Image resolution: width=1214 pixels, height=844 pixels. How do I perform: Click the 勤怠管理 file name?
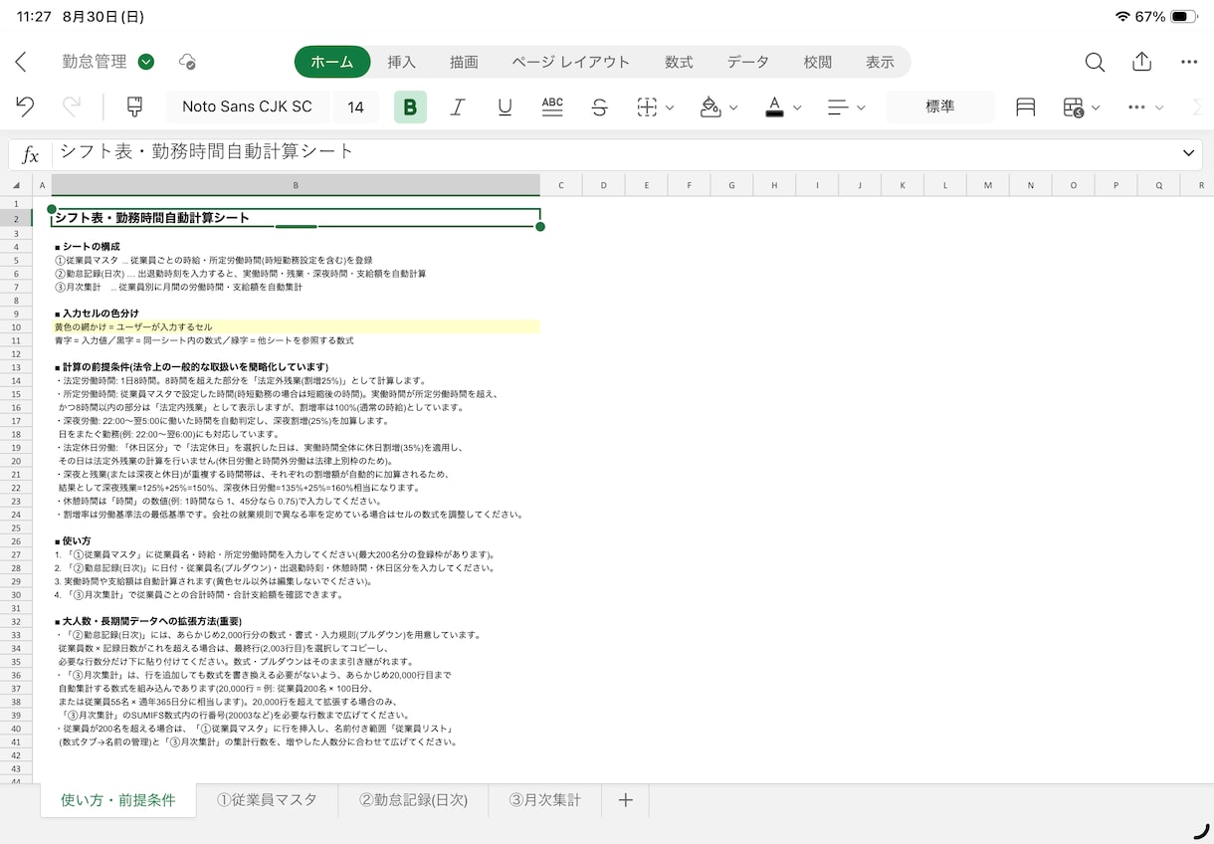click(x=95, y=62)
